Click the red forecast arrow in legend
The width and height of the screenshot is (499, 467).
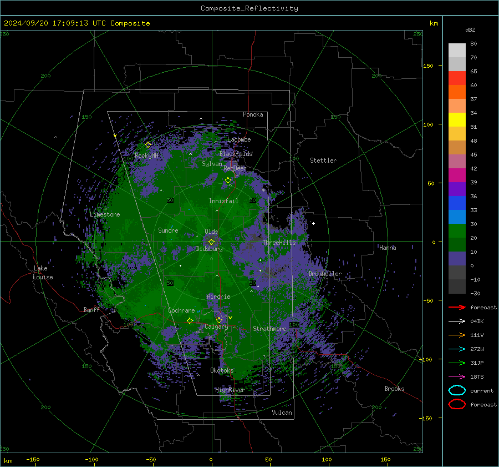tap(457, 307)
